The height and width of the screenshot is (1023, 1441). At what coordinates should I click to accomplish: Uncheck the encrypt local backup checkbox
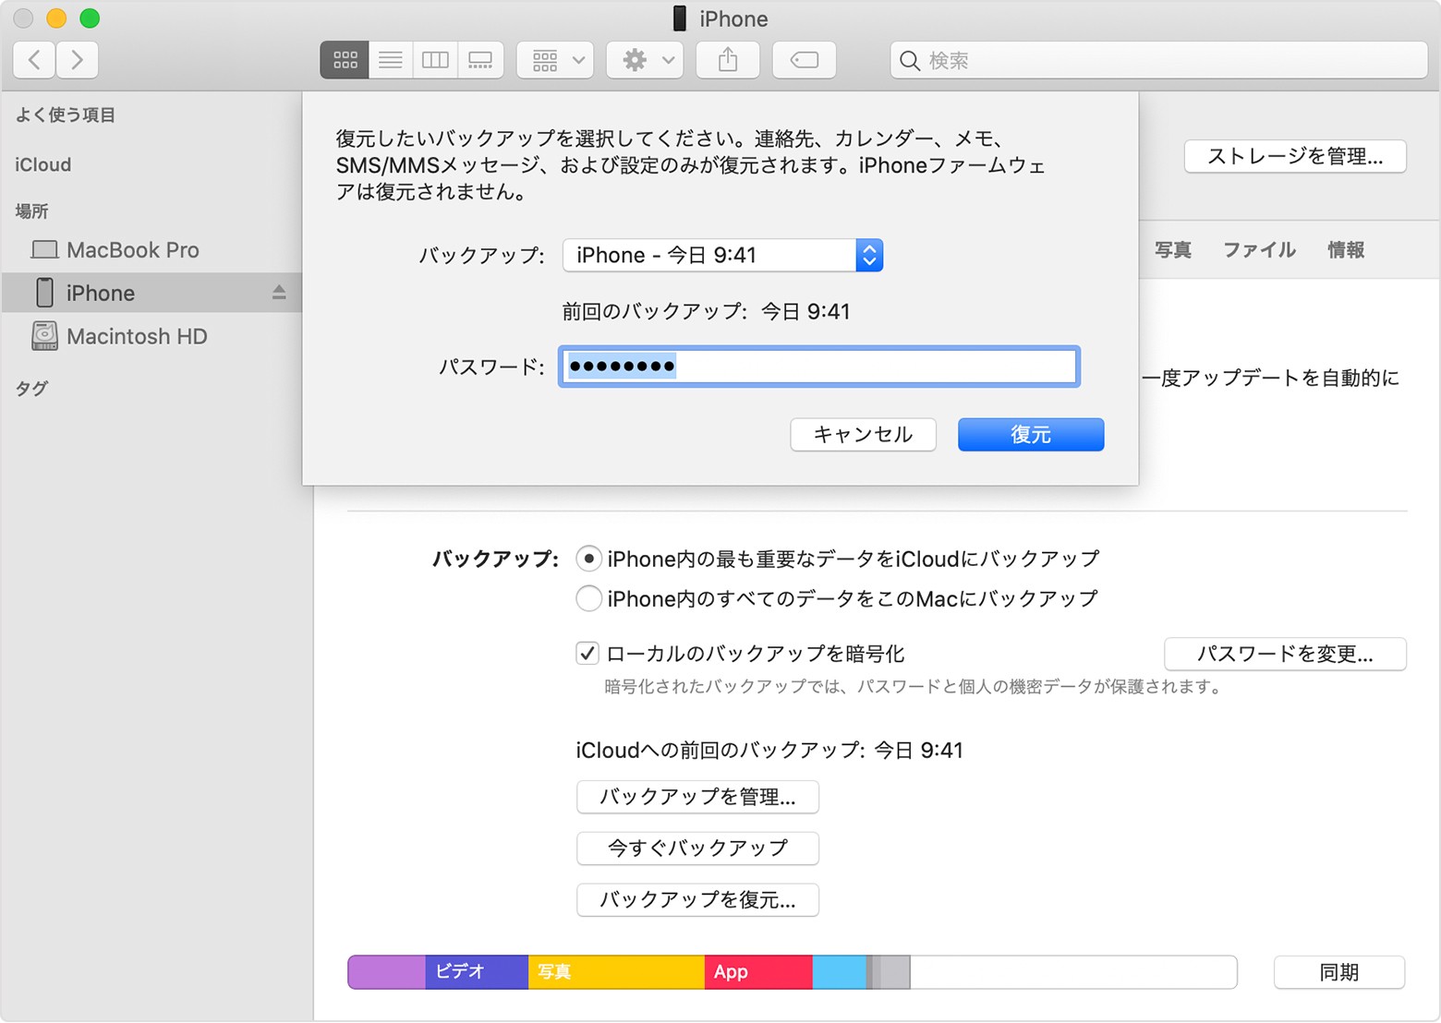pyautogui.click(x=587, y=654)
